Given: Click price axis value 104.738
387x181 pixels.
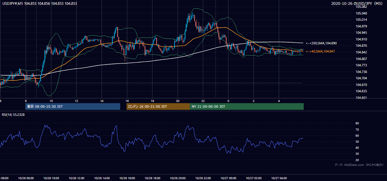Looking at the screenshot, I should [x=361, y=72].
